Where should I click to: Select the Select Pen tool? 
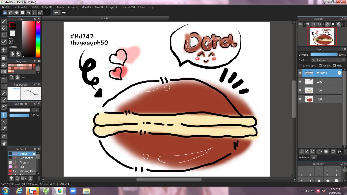tap(3, 100)
